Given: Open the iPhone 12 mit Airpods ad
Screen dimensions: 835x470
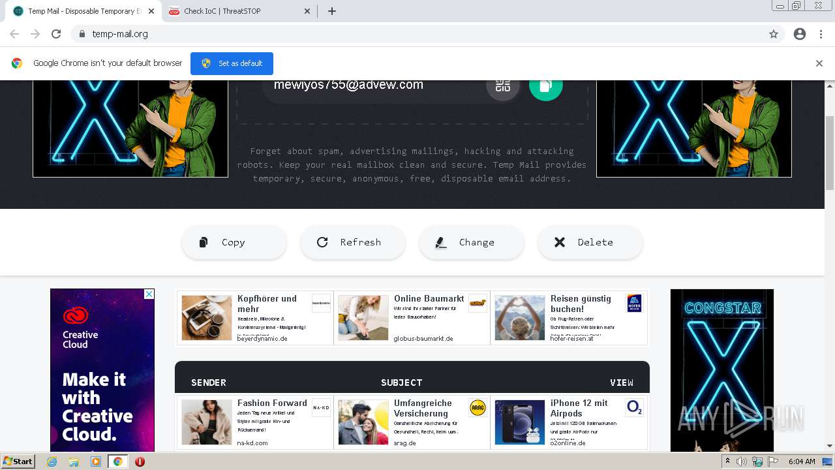Looking at the screenshot, I should coord(569,422).
